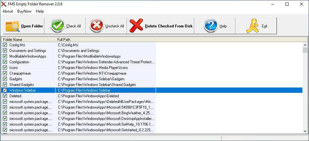Click the green Check All checkmark icon
This screenshot has width=309, height=141.
(58, 26)
